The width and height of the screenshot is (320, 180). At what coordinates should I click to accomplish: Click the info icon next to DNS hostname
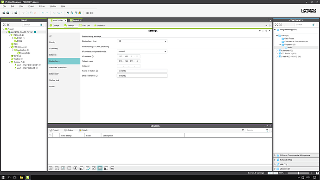[x=96, y=76]
